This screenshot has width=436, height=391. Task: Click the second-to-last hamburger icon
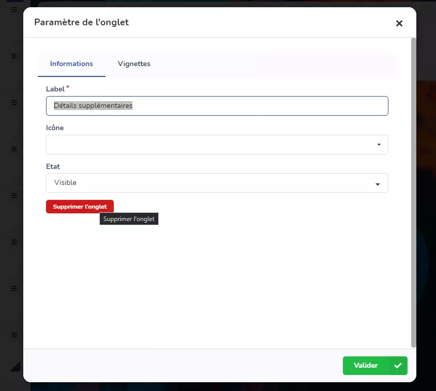pyautogui.click(x=14, y=288)
